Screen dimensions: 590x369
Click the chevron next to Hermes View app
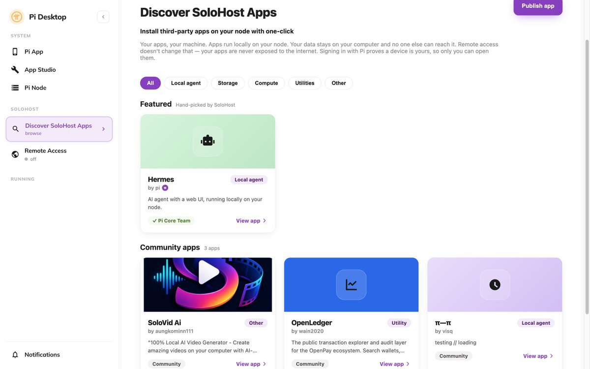click(x=265, y=221)
